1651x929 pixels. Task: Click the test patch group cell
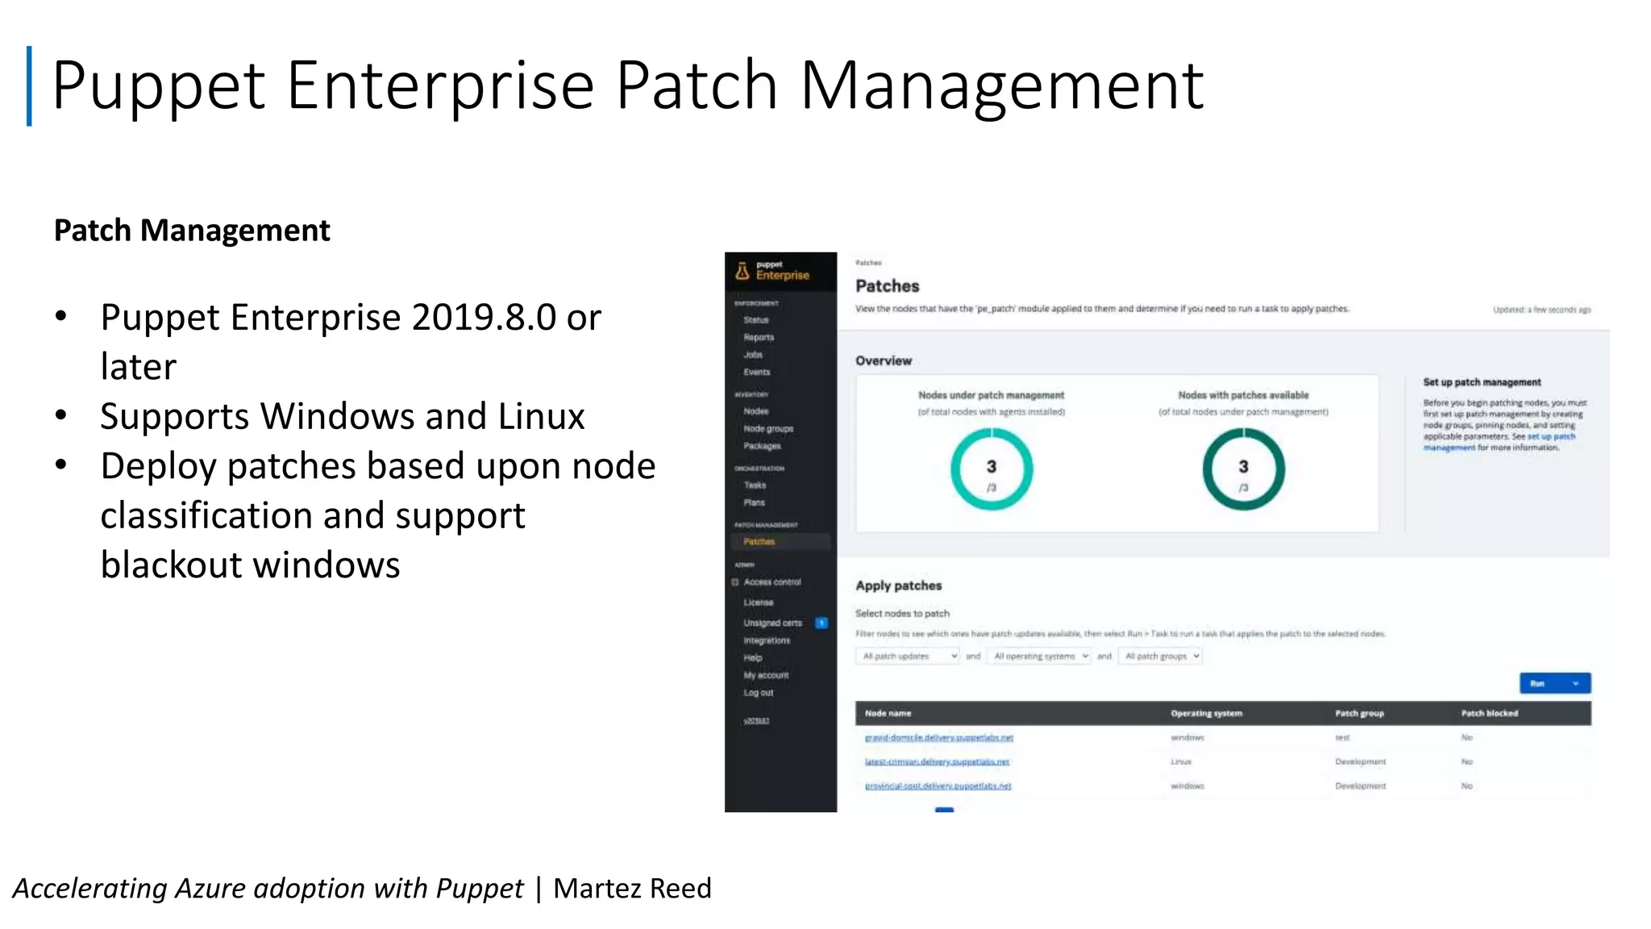tap(1342, 738)
